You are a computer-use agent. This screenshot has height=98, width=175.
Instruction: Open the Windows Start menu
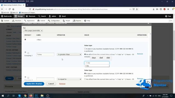(2, 96)
